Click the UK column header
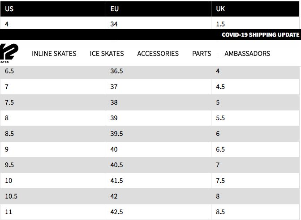Screen dimensions: 301x220 pyautogui.click(x=220, y=8)
